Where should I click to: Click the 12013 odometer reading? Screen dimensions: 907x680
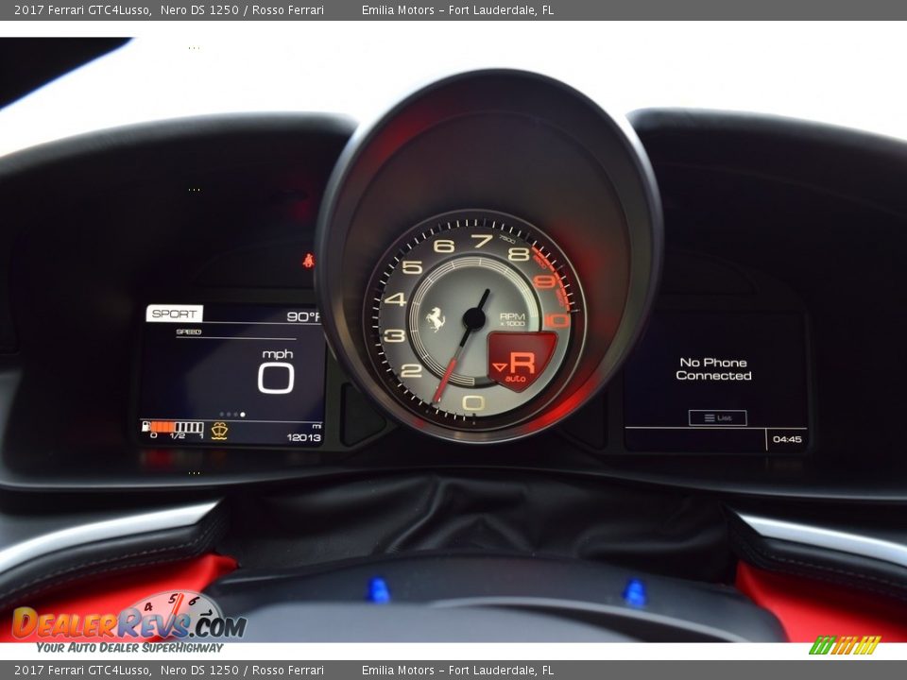pyautogui.click(x=303, y=437)
